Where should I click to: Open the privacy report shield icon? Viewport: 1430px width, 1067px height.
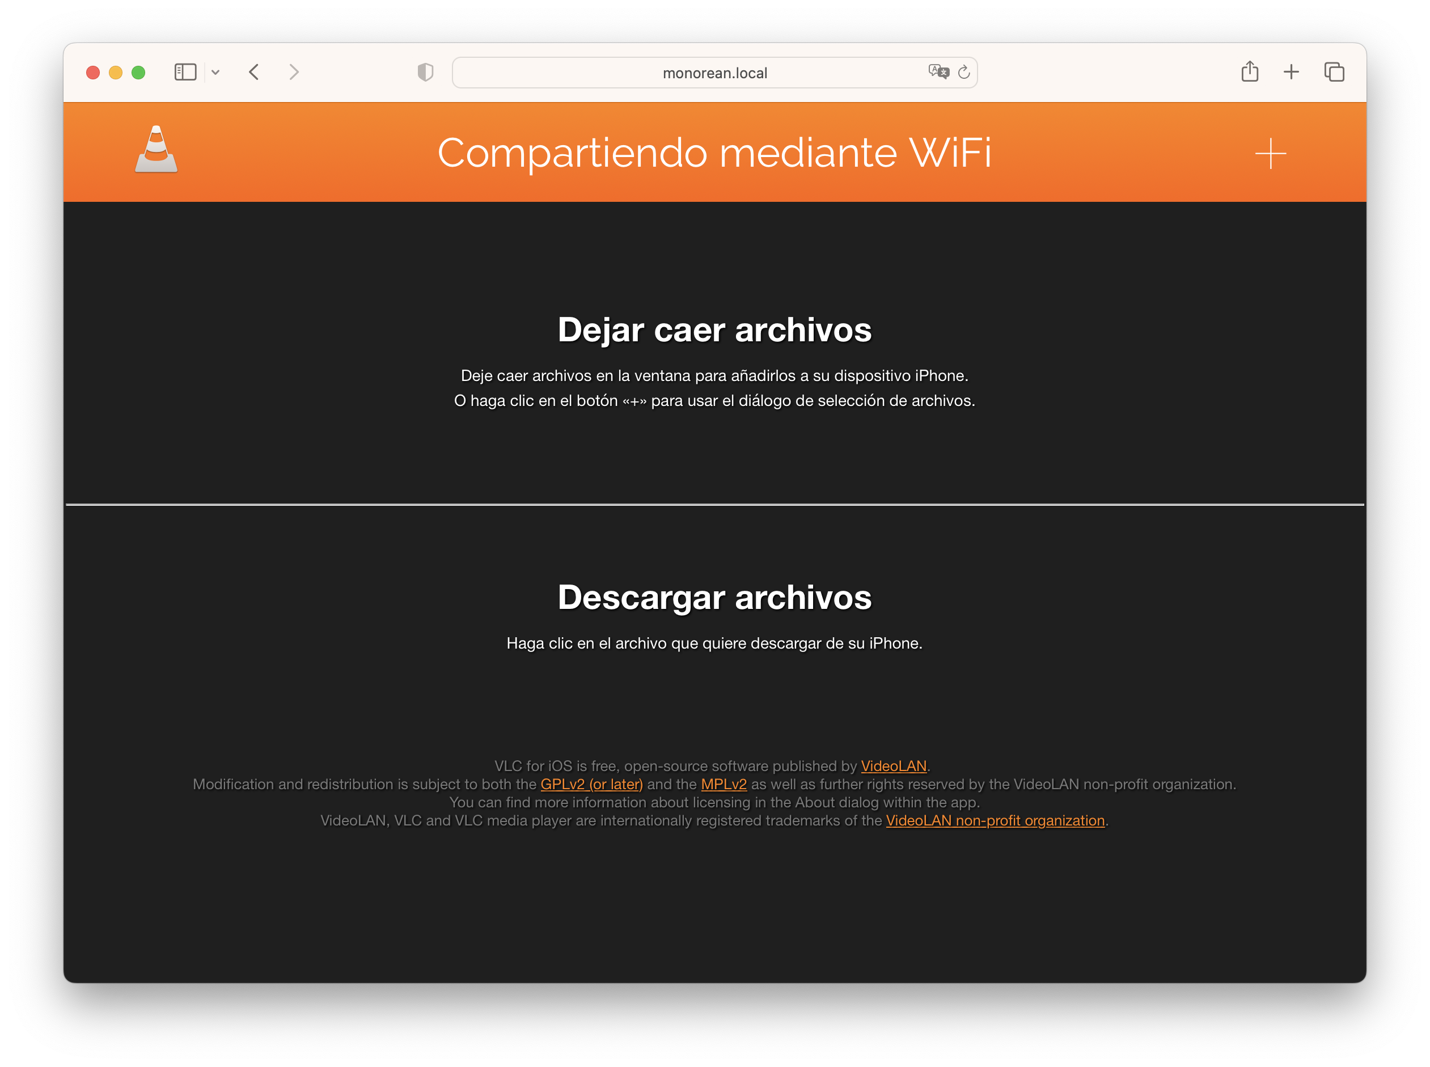425,73
